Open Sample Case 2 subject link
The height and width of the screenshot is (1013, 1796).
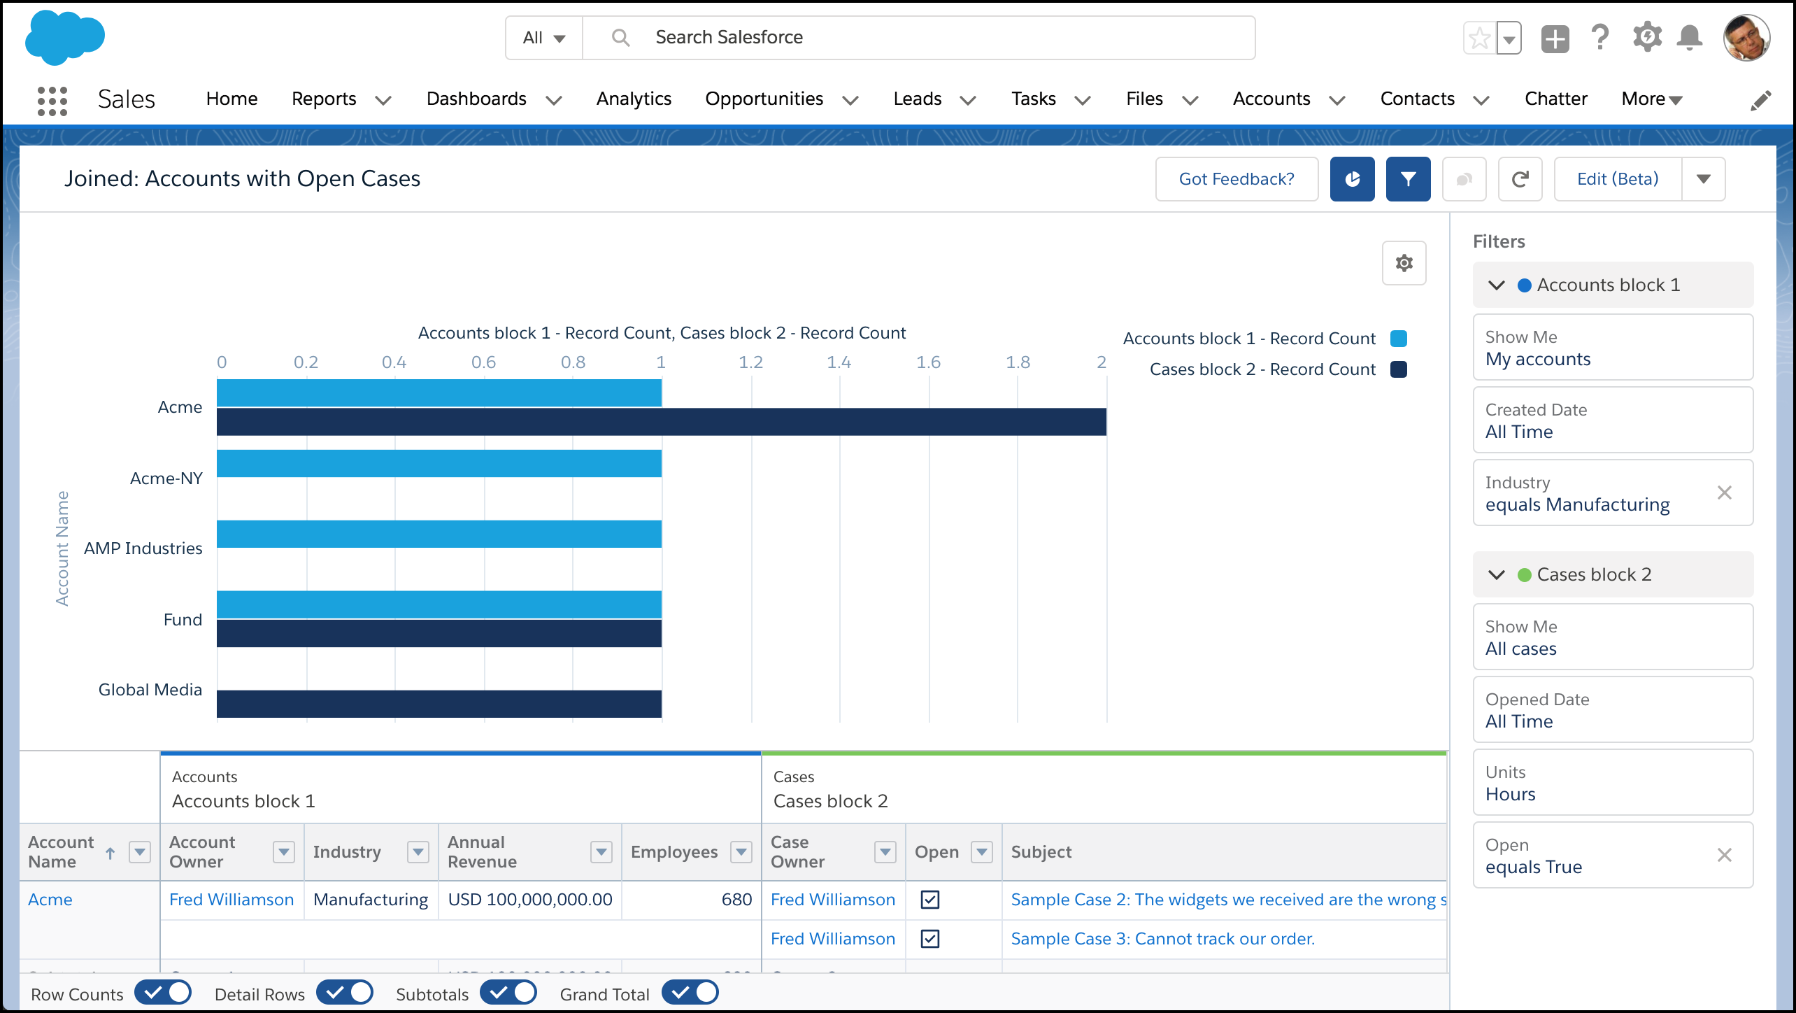tap(1228, 900)
